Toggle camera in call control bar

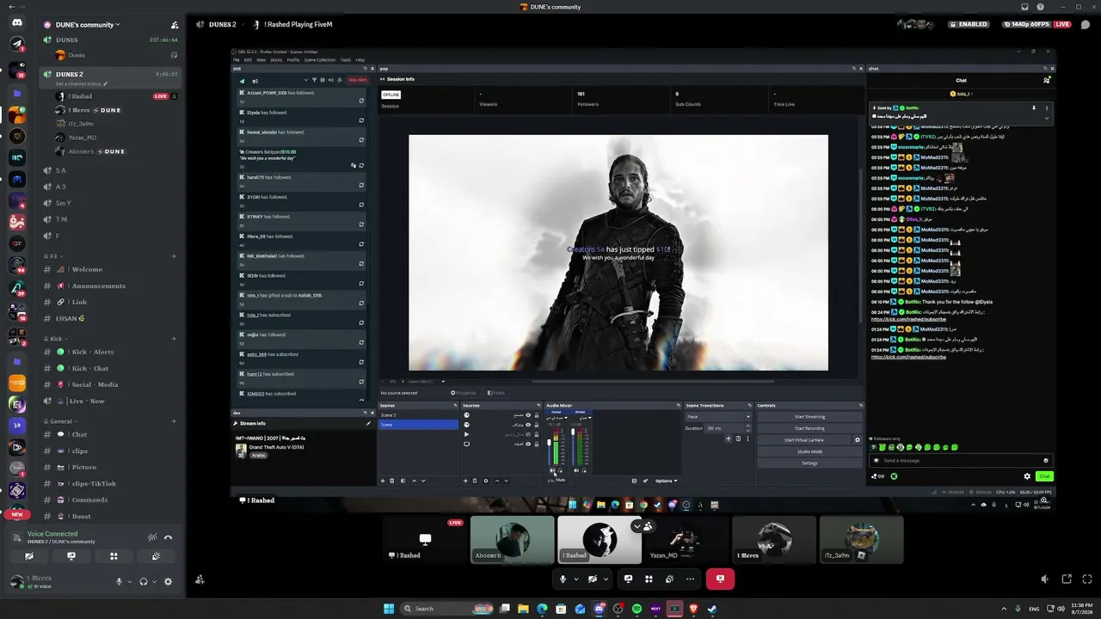click(593, 579)
